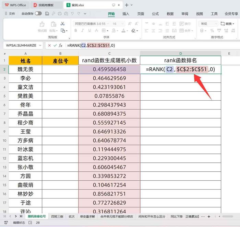Click the redo arrow icon

coord(79,14)
